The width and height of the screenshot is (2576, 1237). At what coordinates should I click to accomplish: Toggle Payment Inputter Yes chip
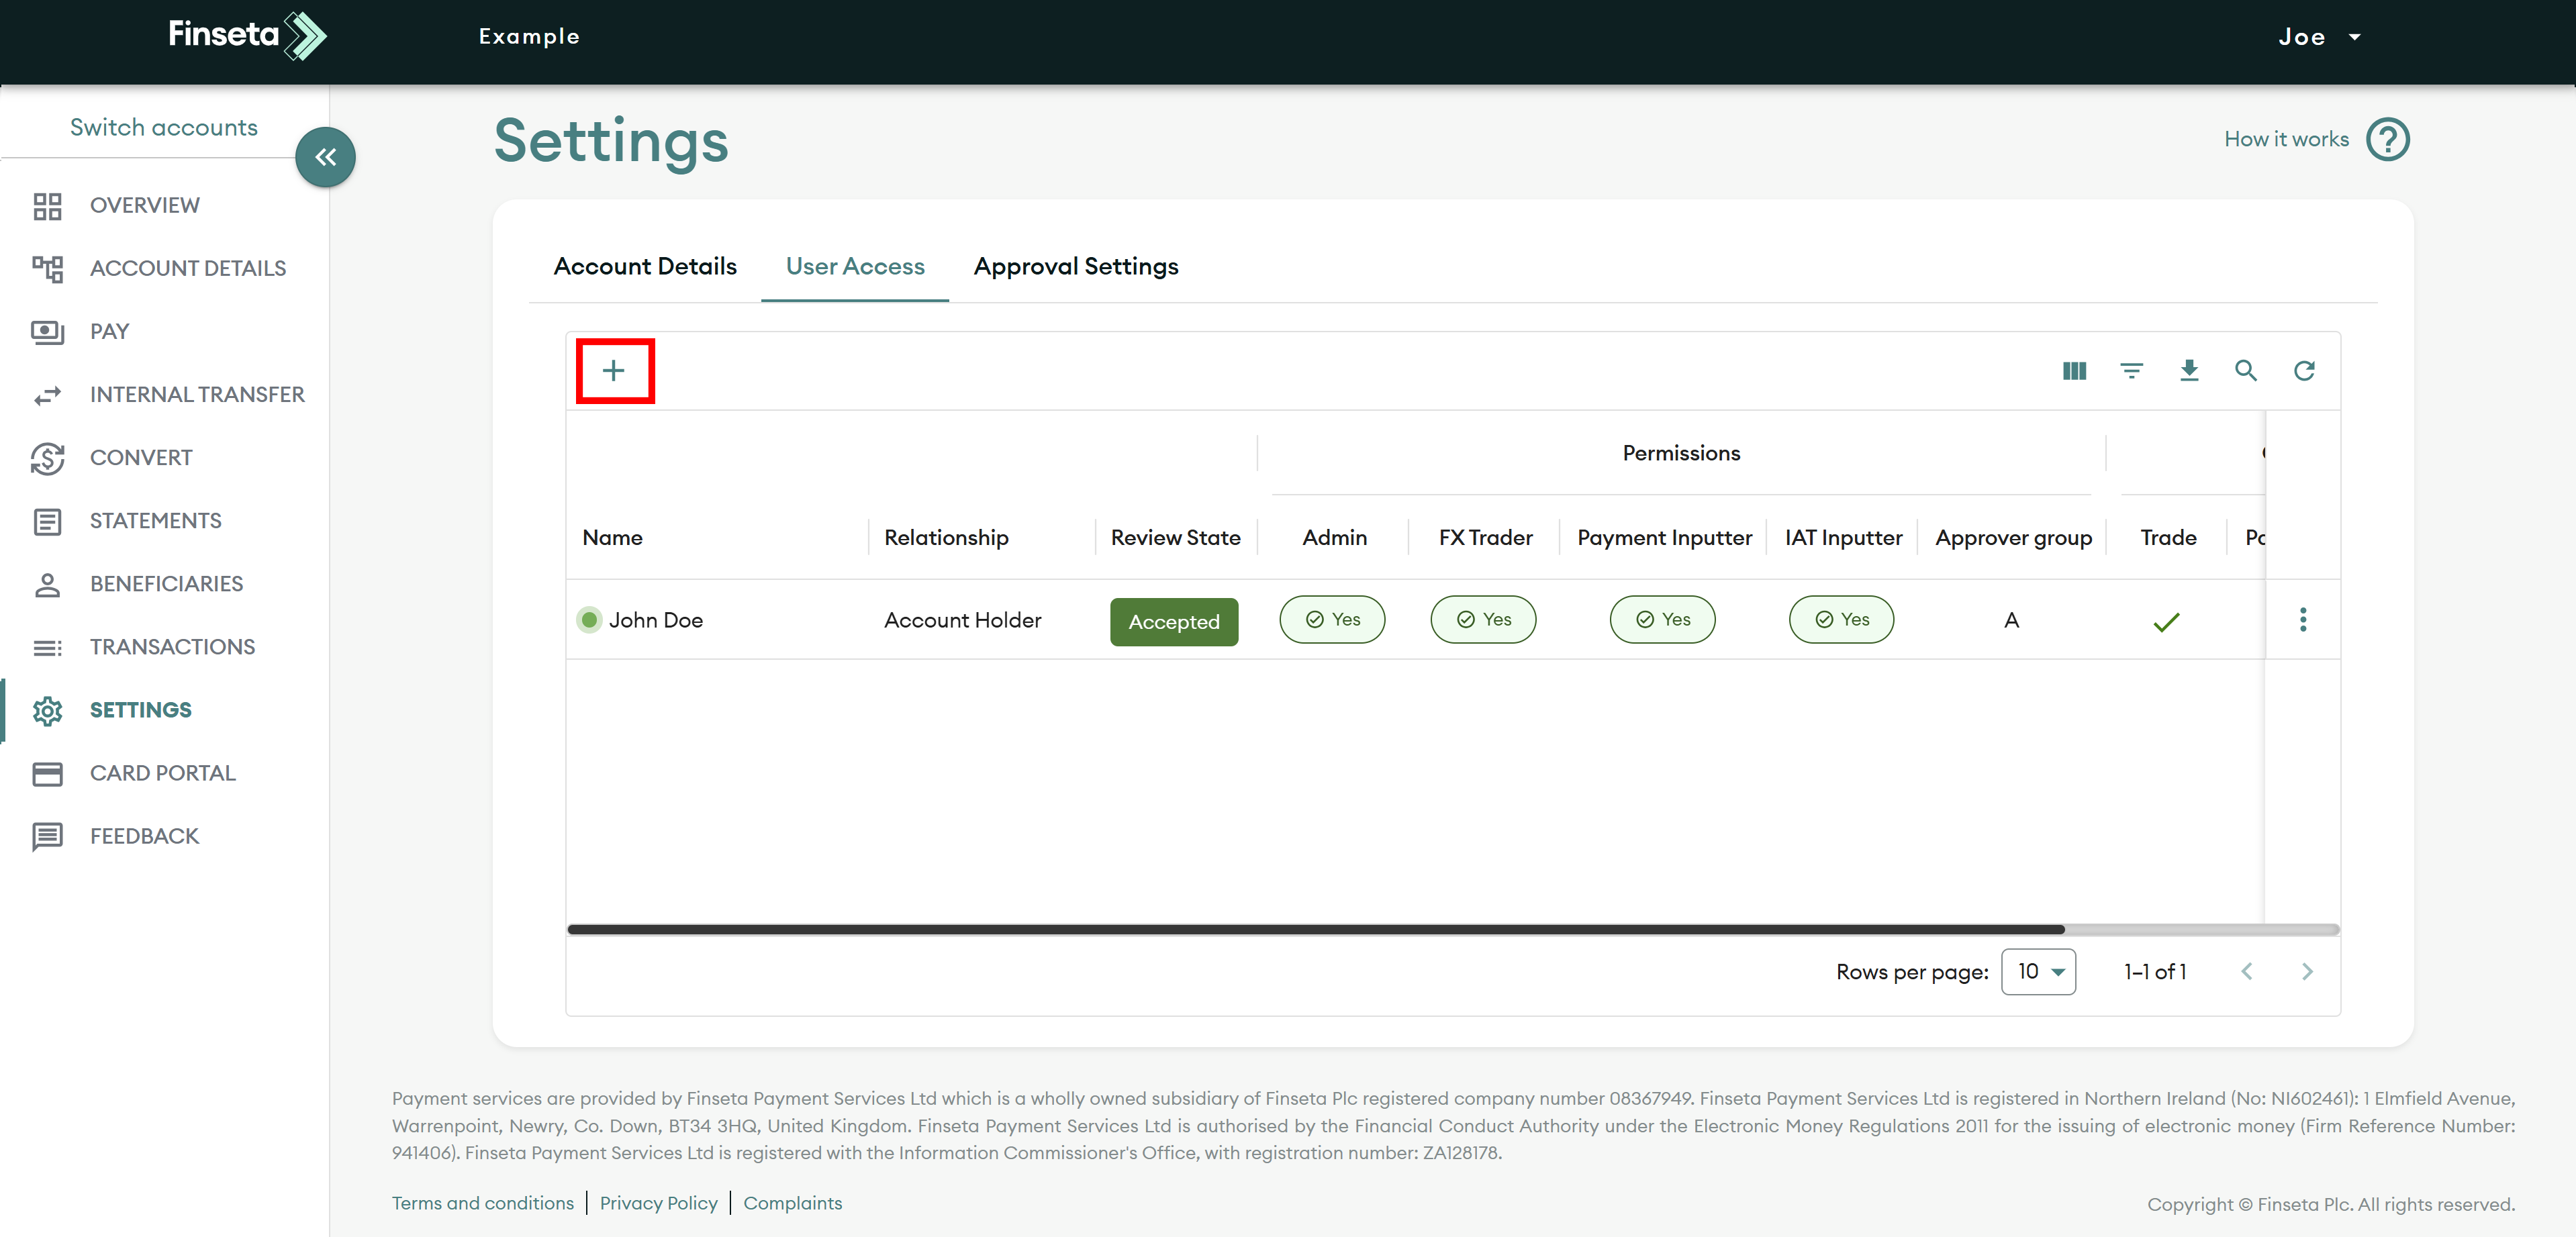pyautogui.click(x=1662, y=620)
